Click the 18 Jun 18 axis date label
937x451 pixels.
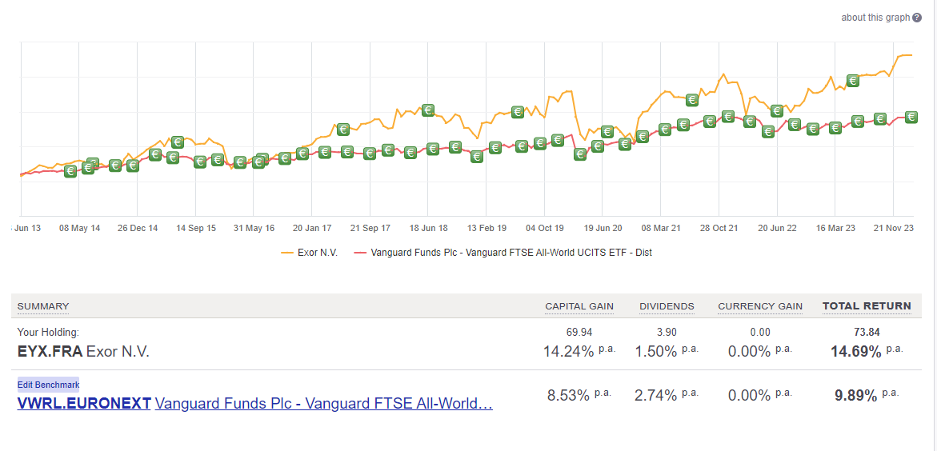click(x=428, y=228)
